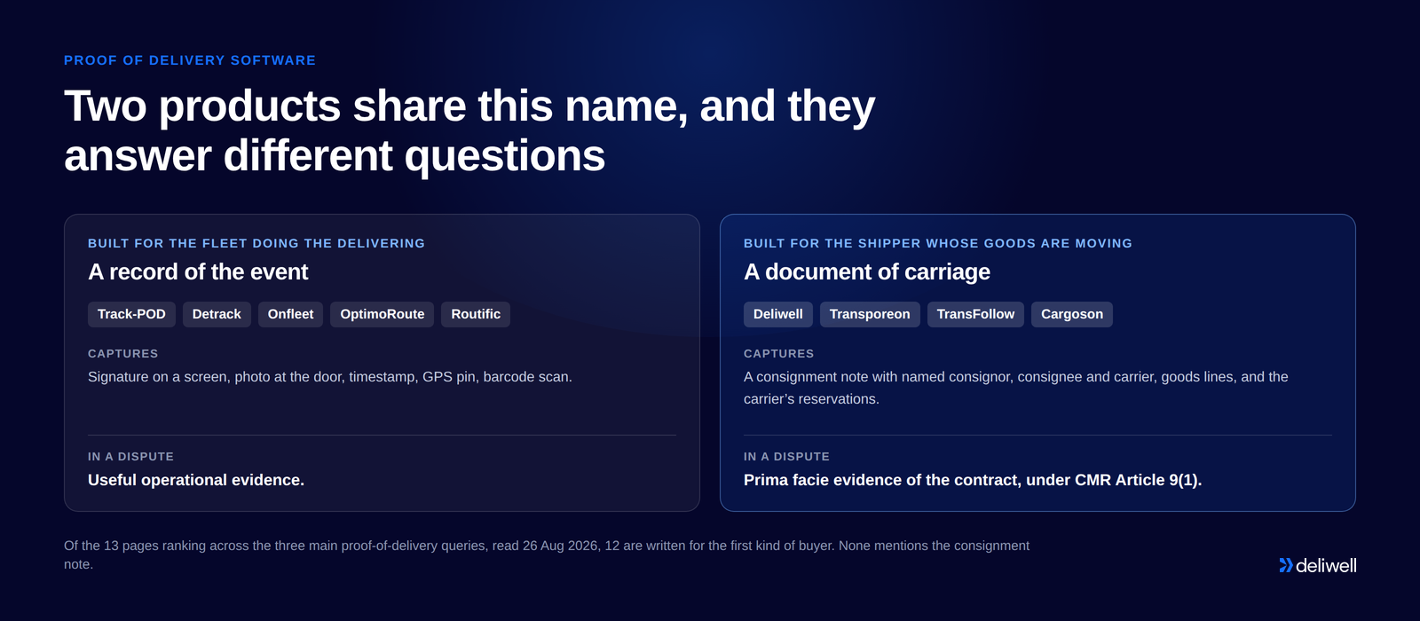Screen dimensions: 1420x621
Task: Click the Routific tag
Action: click(476, 314)
